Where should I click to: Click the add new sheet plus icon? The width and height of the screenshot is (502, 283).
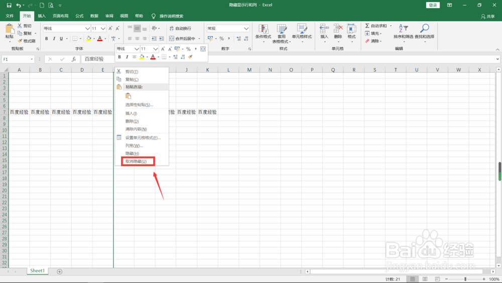[x=60, y=271]
